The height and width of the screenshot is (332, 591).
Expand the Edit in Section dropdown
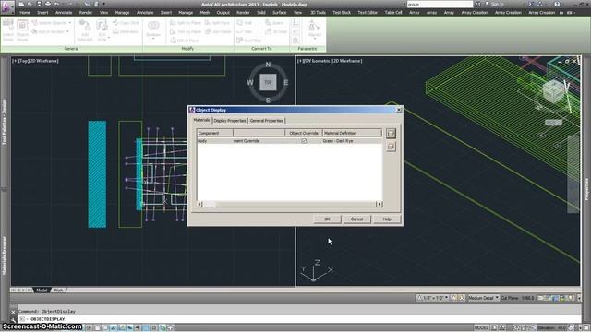click(x=67, y=31)
